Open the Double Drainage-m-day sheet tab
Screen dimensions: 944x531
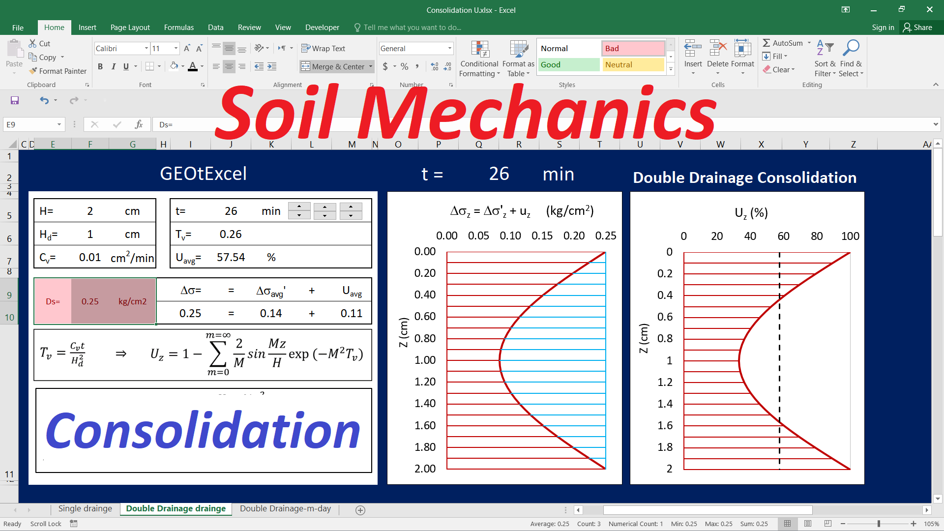(285, 508)
